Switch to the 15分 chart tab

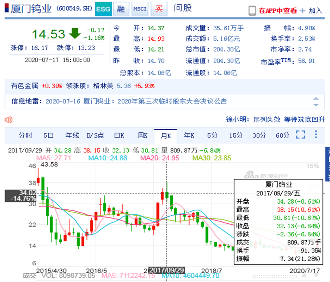pos(236,135)
